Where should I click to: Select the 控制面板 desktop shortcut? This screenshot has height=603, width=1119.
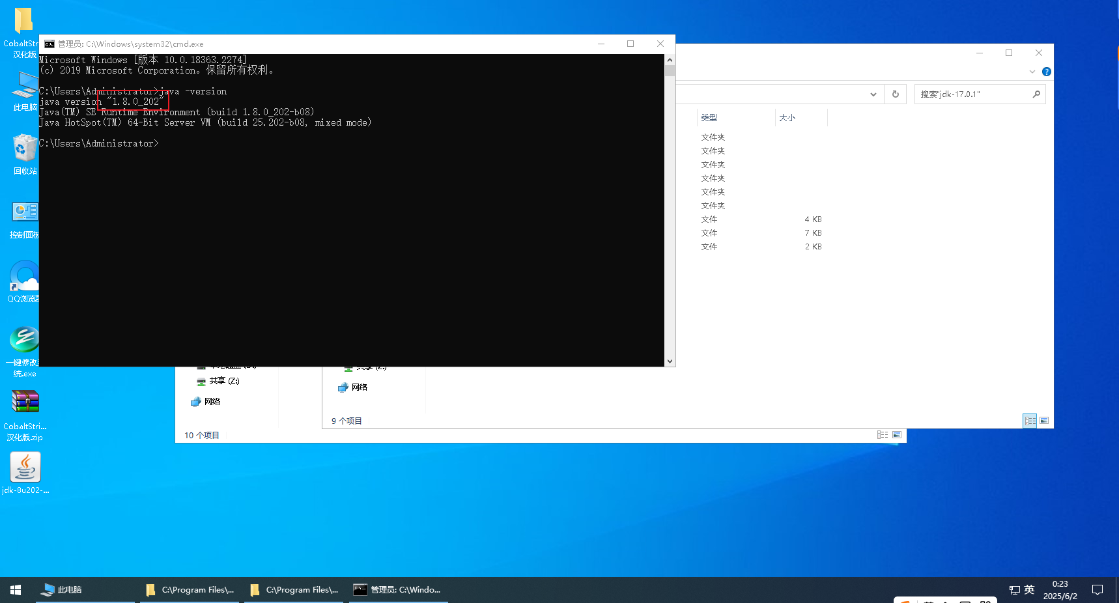click(25, 220)
